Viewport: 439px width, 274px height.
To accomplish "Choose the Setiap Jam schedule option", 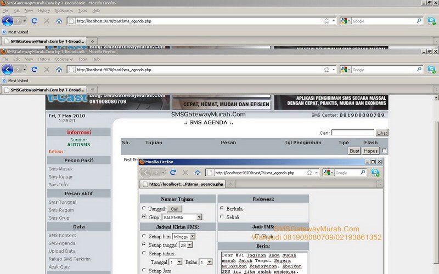I will [144, 270].
